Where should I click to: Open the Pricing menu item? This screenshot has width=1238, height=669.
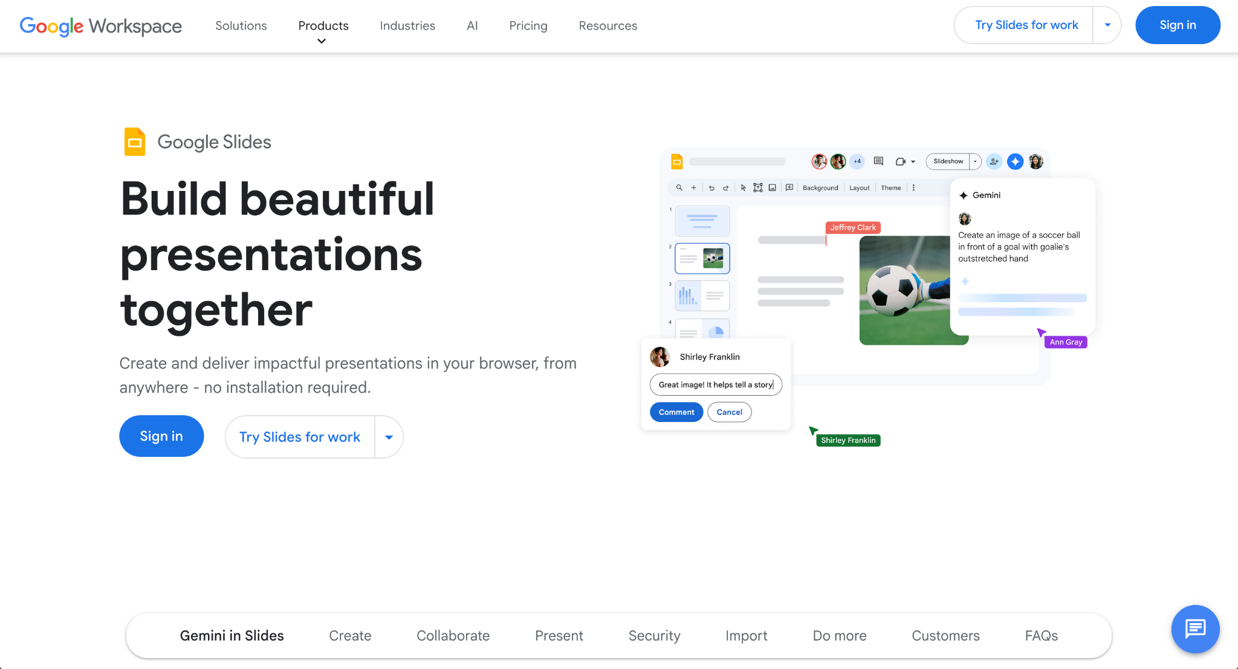[528, 25]
